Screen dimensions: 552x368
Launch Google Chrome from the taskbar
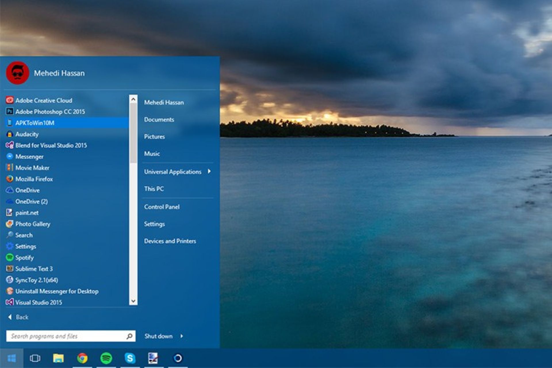point(83,358)
